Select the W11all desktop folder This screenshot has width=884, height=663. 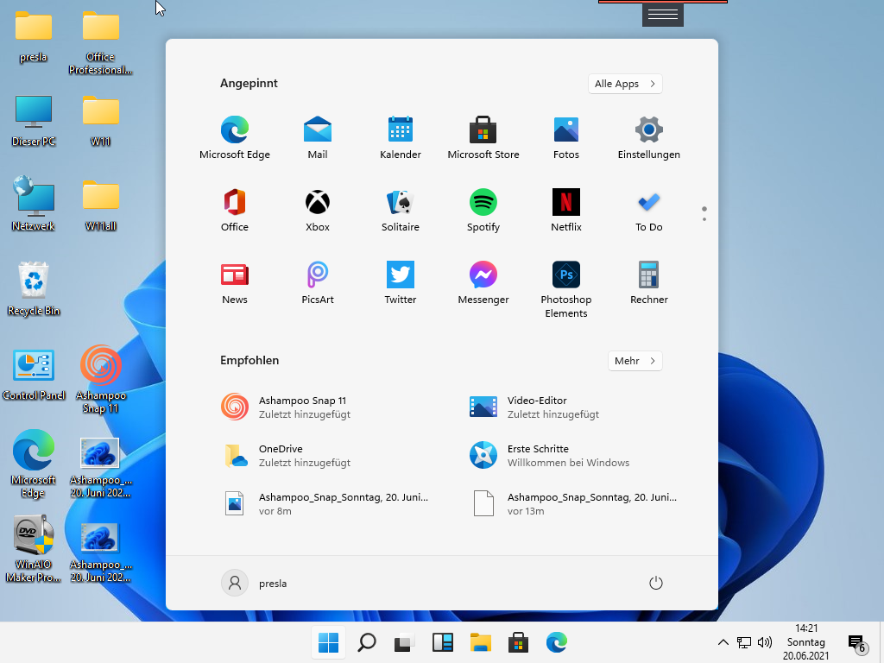[x=100, y=205]
